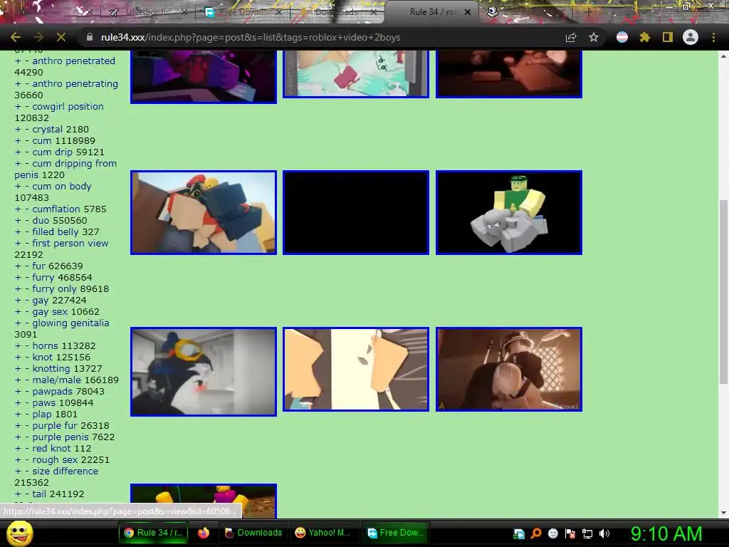Viewport: 729px width, 547px height.
Task: Open the Action Center flag tray icon
Action: coord(570,533)
